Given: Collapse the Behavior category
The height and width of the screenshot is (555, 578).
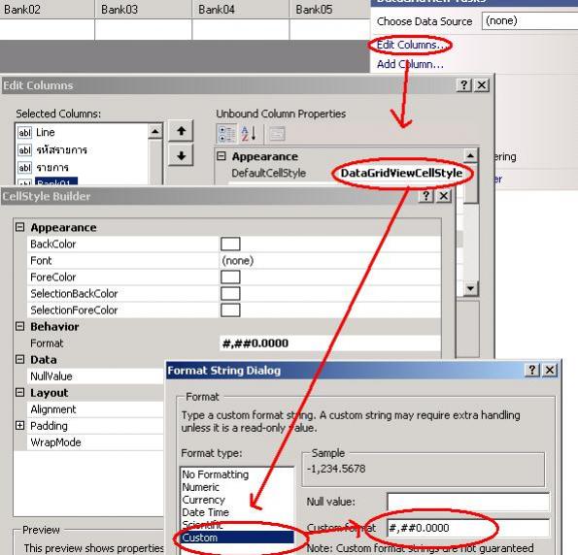Looking at the screenshot, I should pos(20,326).
